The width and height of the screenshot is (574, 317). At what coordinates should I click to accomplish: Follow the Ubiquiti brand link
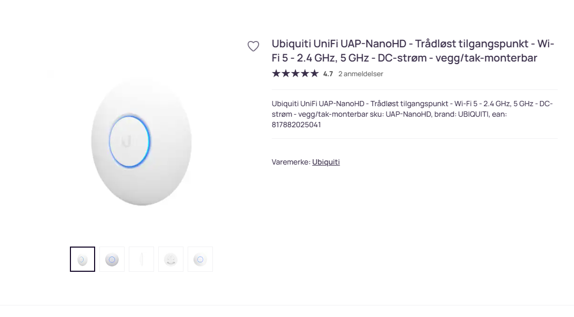[x=326, y=162]
